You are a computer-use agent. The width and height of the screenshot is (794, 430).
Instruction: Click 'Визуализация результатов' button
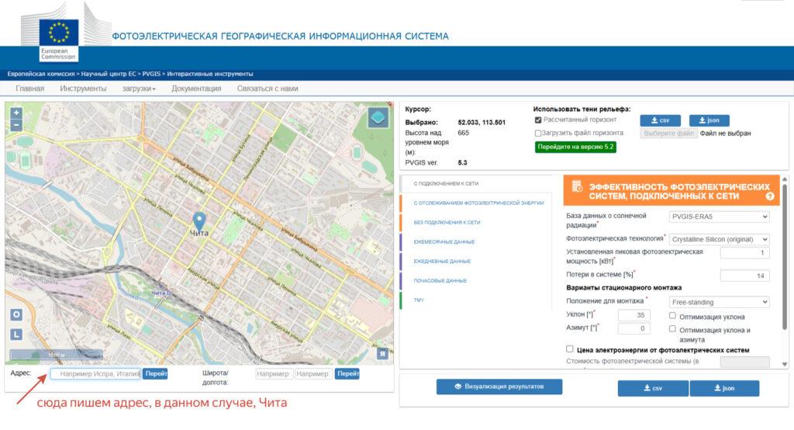pos(499,387)
